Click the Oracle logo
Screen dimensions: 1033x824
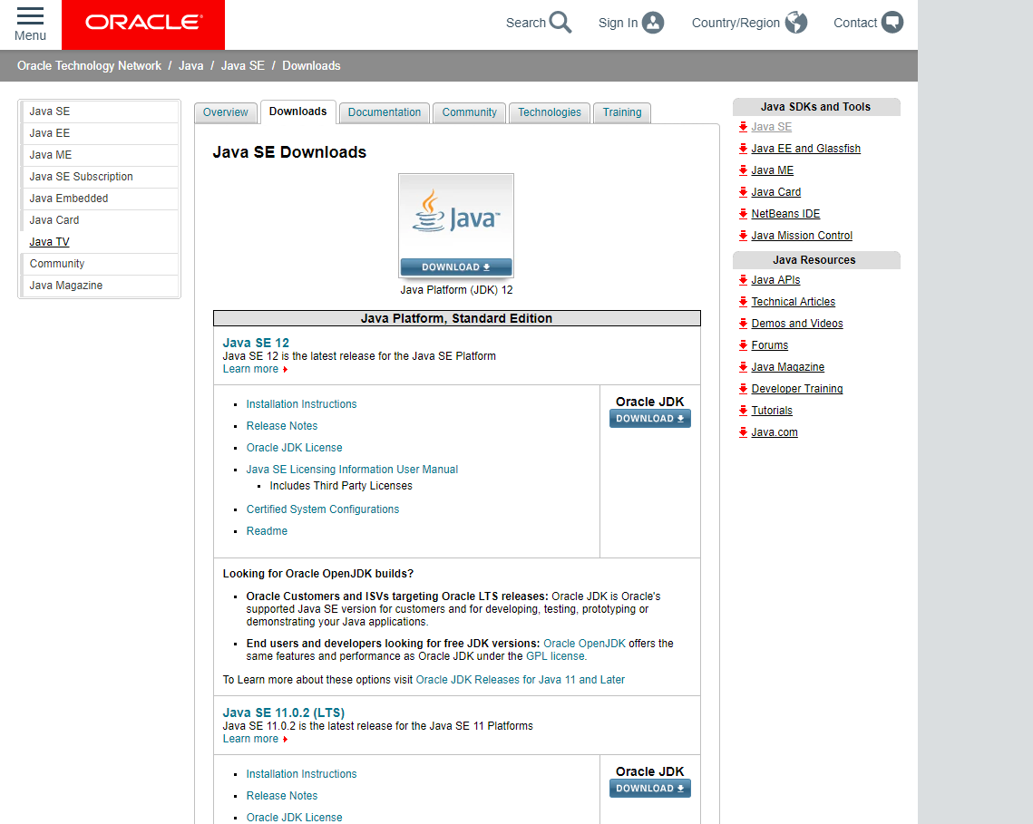pos(143,24)
